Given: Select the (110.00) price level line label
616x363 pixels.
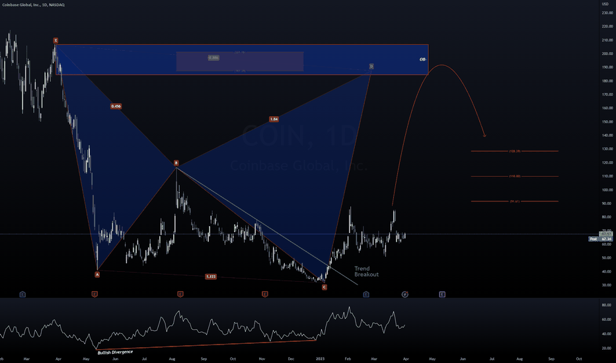Looking at the screenshot, I should (515, 176).
